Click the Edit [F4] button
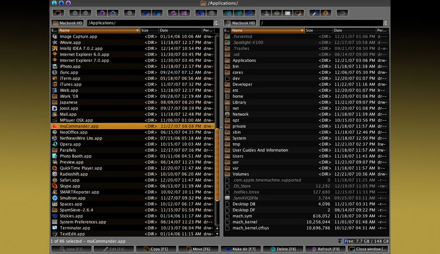 click(114, 249)
